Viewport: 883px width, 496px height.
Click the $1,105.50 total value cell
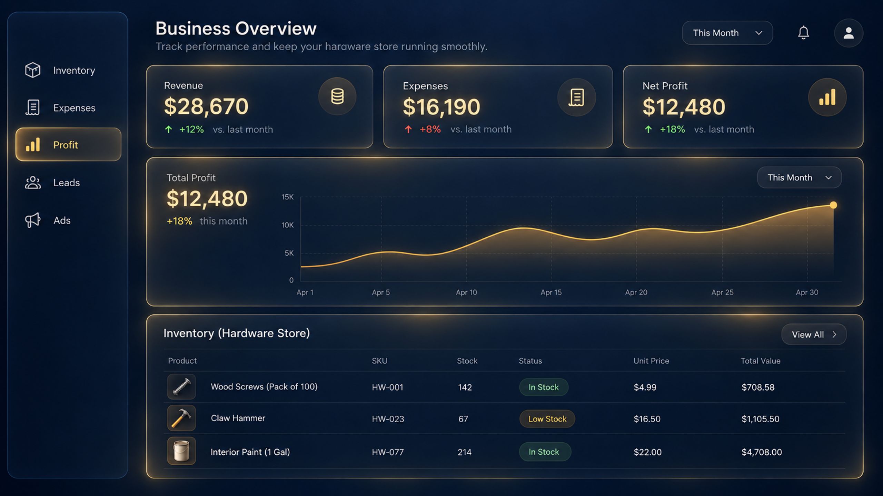(760, 419)
